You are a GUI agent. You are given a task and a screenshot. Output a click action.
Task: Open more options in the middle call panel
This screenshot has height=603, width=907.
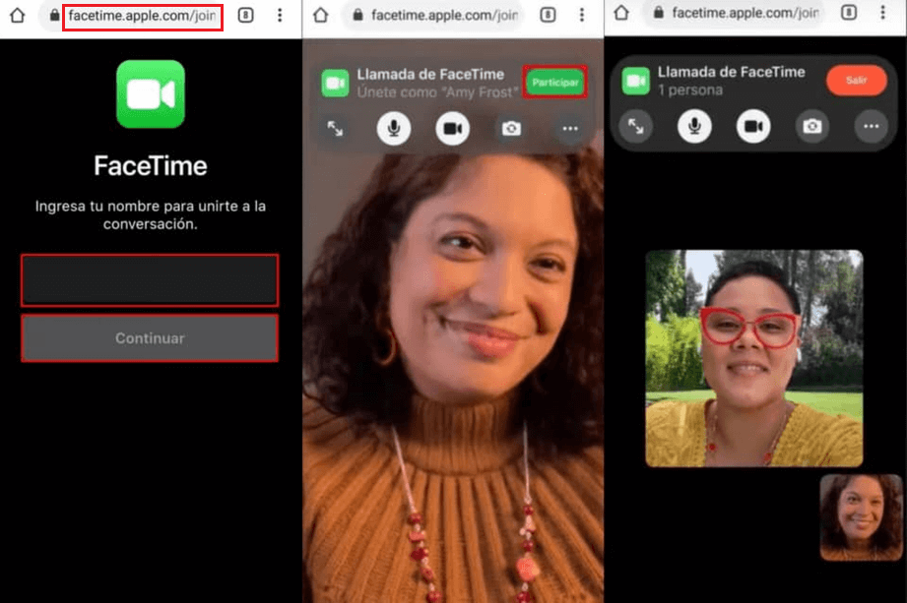[570, 128]
